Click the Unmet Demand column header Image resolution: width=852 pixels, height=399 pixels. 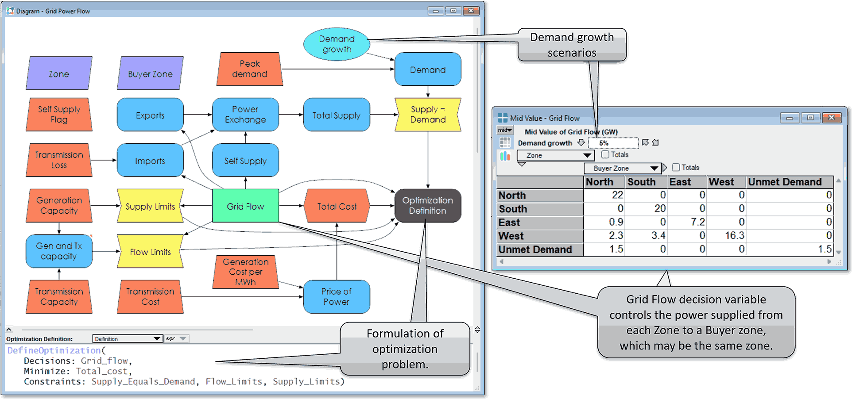pos(790,182)
